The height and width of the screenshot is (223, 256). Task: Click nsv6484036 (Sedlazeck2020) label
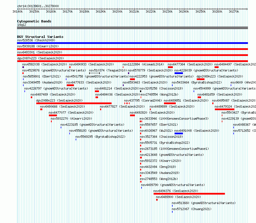click(x=118, y=94)
